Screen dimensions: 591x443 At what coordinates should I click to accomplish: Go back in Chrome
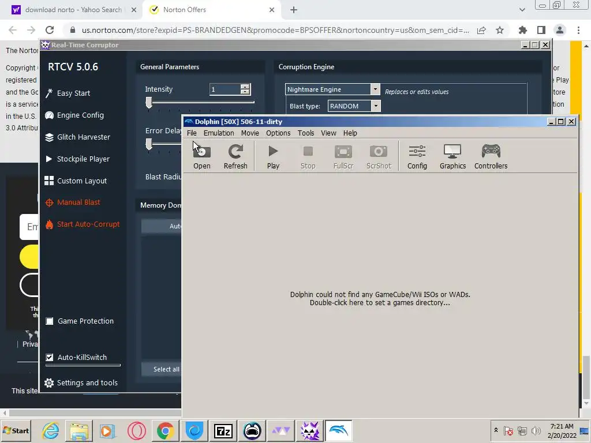pyautogui.click(x=13, y=30)
